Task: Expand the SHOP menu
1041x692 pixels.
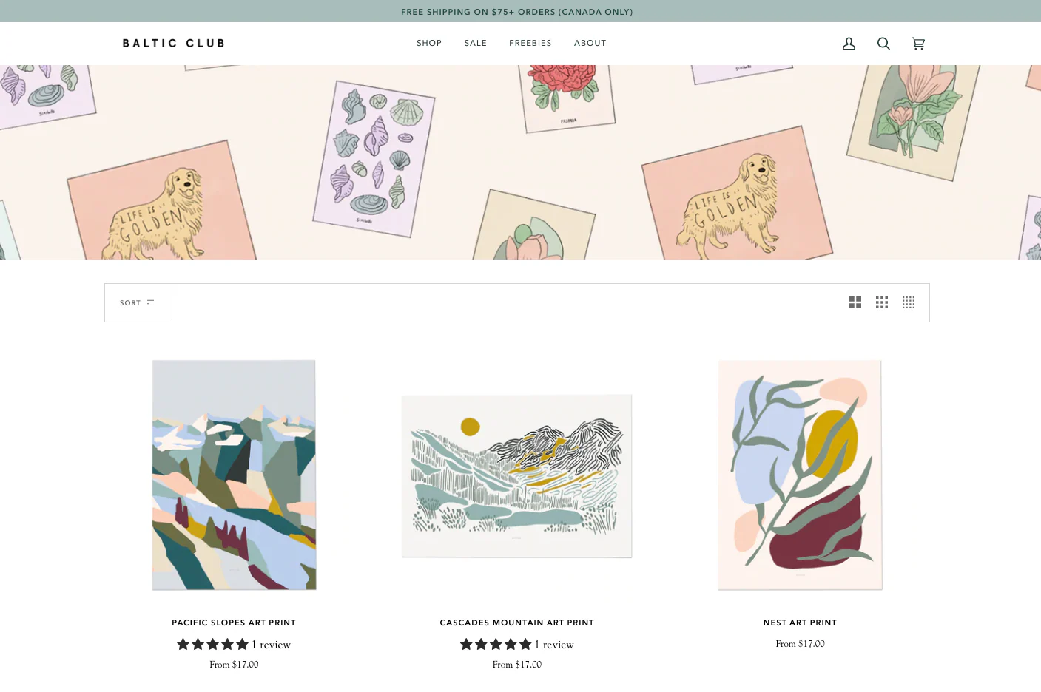Action: click(429, 43)
